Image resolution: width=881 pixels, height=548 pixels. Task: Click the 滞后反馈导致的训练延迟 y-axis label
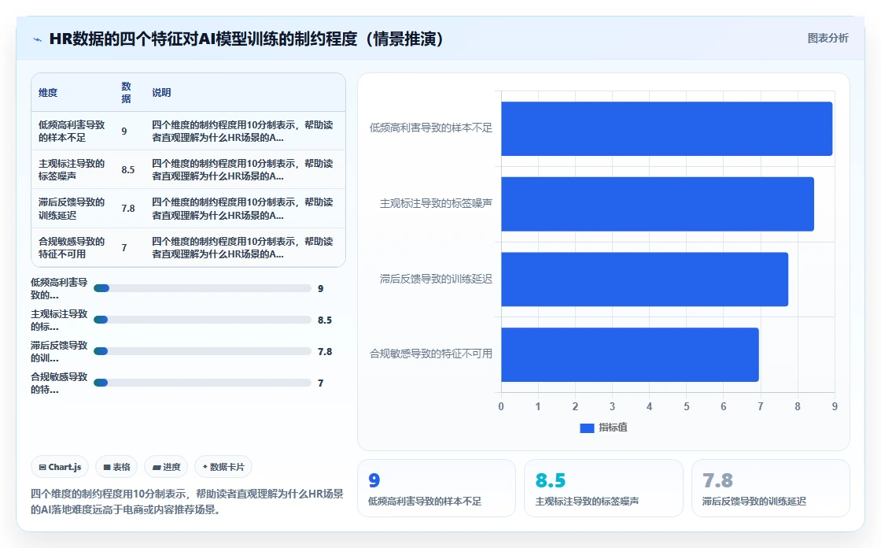436,279
